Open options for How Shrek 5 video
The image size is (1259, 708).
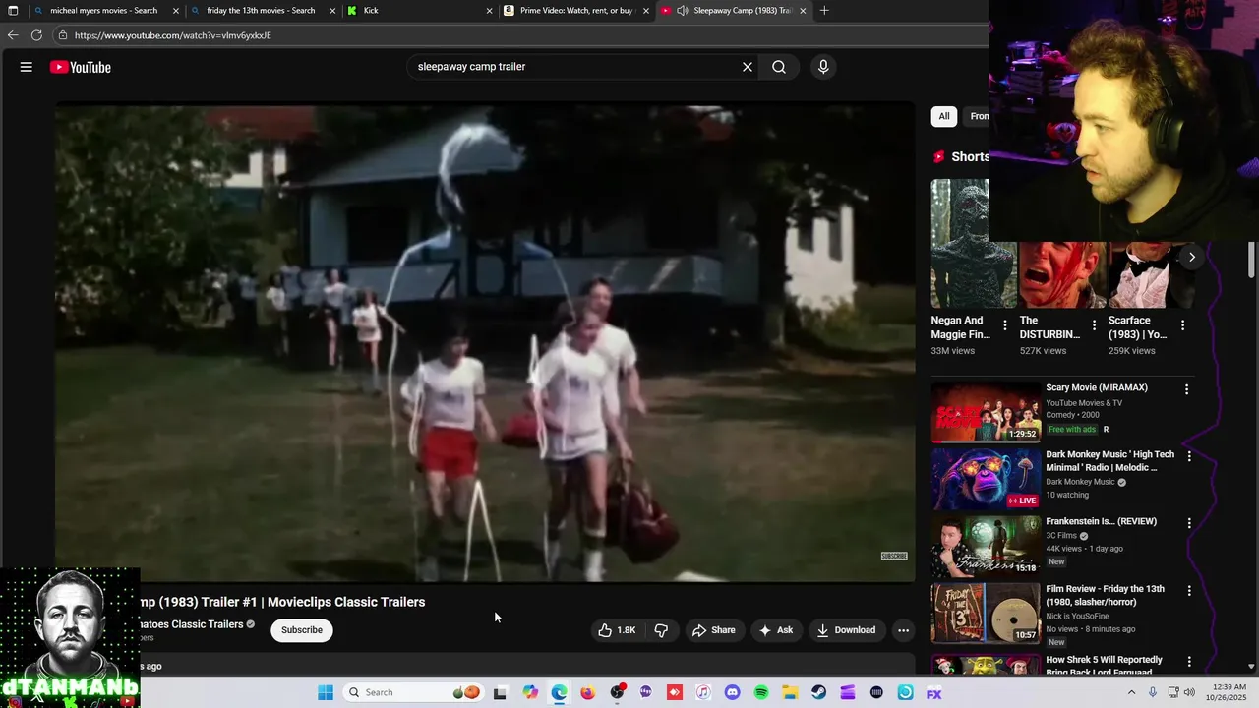click(x=1189, y=662)
